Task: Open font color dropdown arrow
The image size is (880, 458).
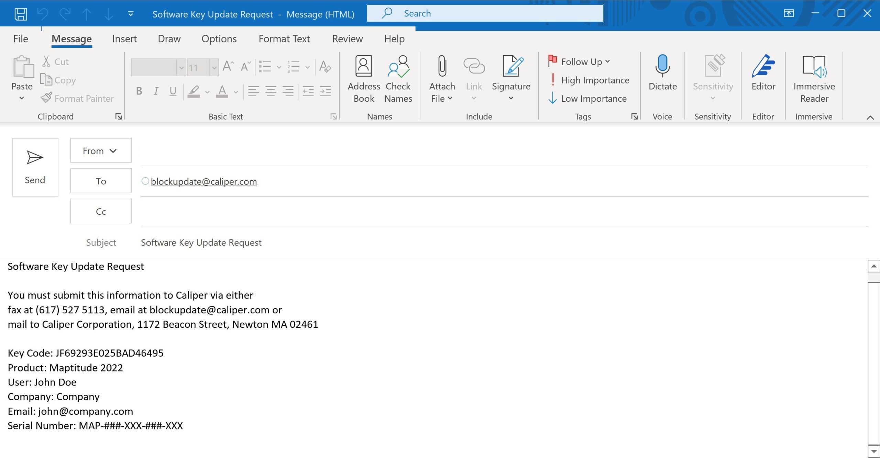Action: tap(236, 92)
